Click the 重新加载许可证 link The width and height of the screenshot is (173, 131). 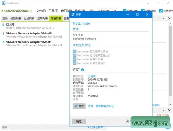[x=105, y=106]
